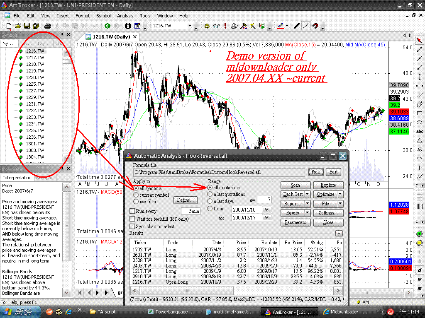425x318 pixels.
Task: Enable 'Run every' checkbox
Action: click(132, 211)
